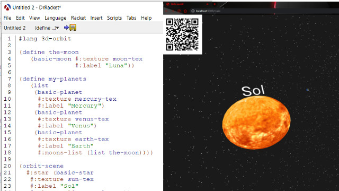
Task: Click the QR code image
Action: coord(182,34)
